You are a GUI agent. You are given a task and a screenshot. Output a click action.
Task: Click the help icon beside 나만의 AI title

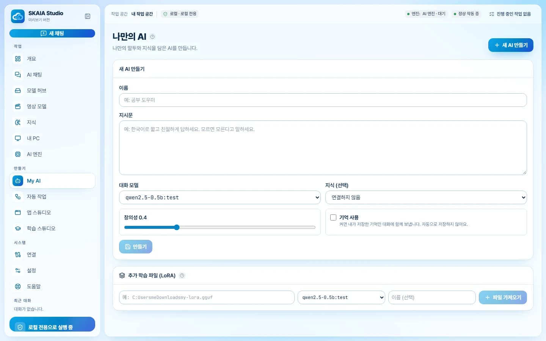(152, 37)
